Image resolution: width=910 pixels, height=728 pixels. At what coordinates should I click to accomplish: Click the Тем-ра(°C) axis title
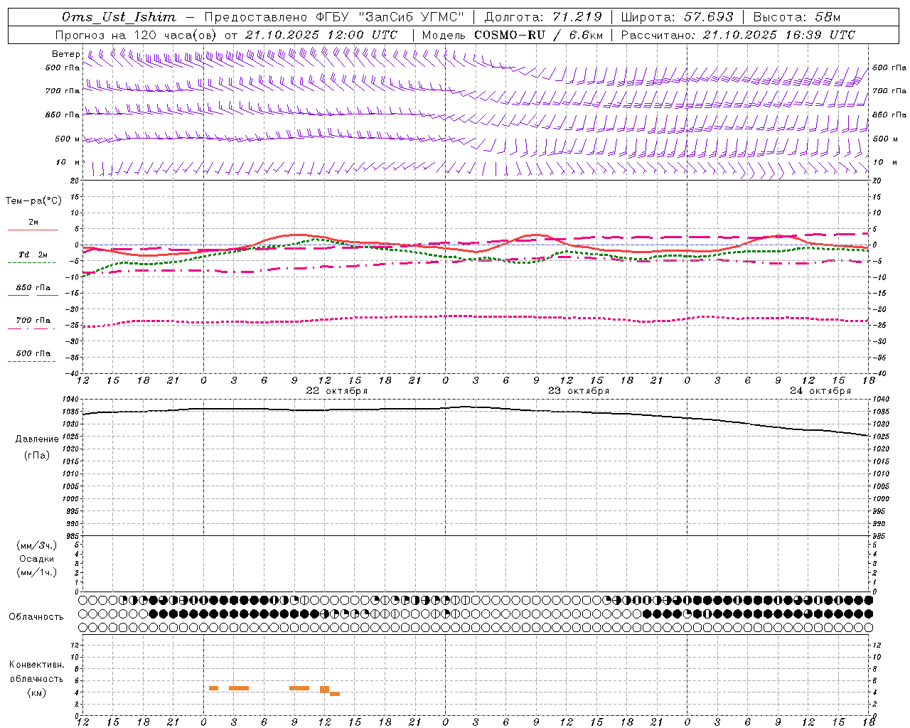[x=33, y=200]
